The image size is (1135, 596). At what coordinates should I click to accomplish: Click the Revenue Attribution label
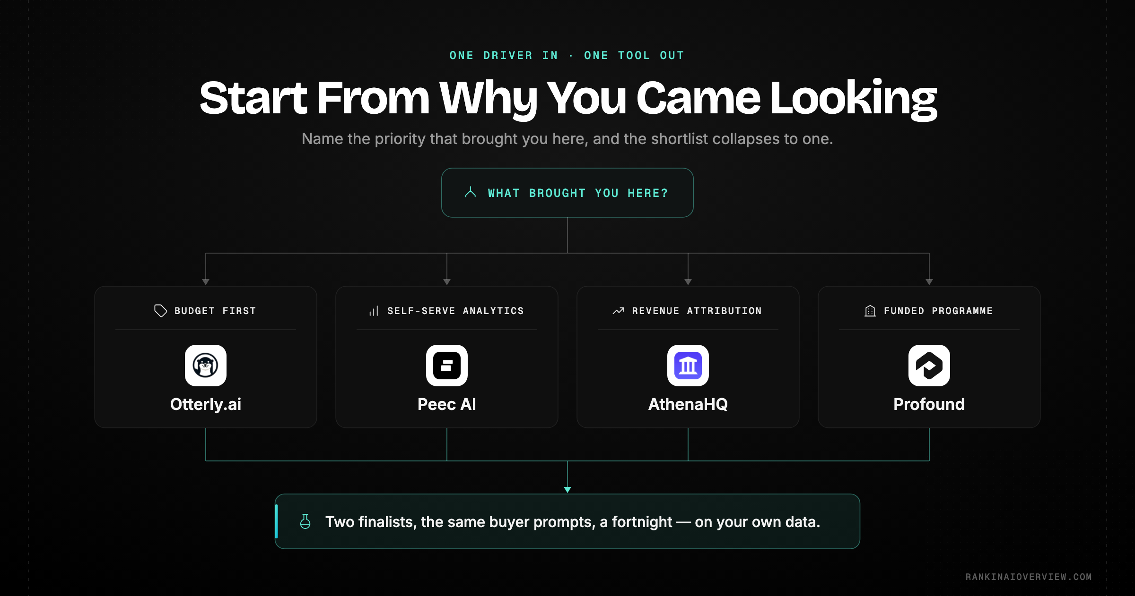[x=697, y=311]
